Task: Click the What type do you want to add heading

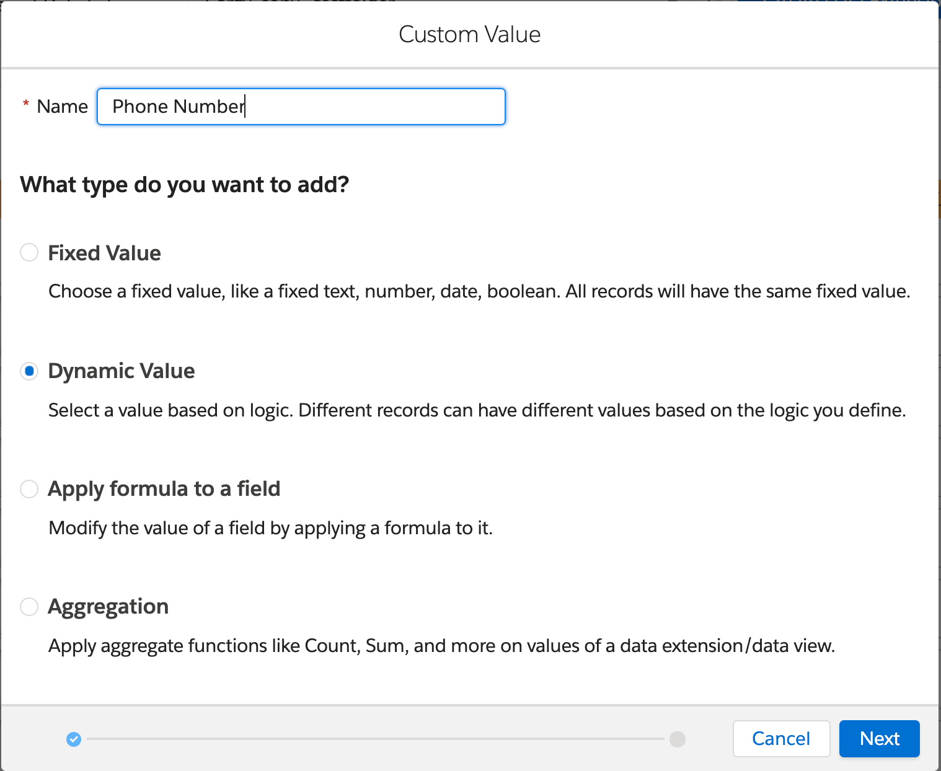Action: point(184,184)
